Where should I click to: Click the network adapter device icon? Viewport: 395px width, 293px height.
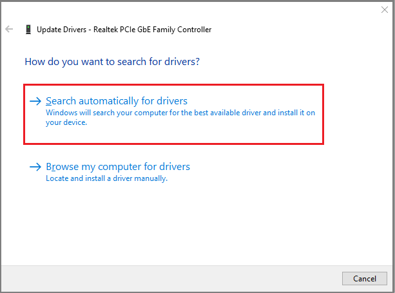click(28, 30)
